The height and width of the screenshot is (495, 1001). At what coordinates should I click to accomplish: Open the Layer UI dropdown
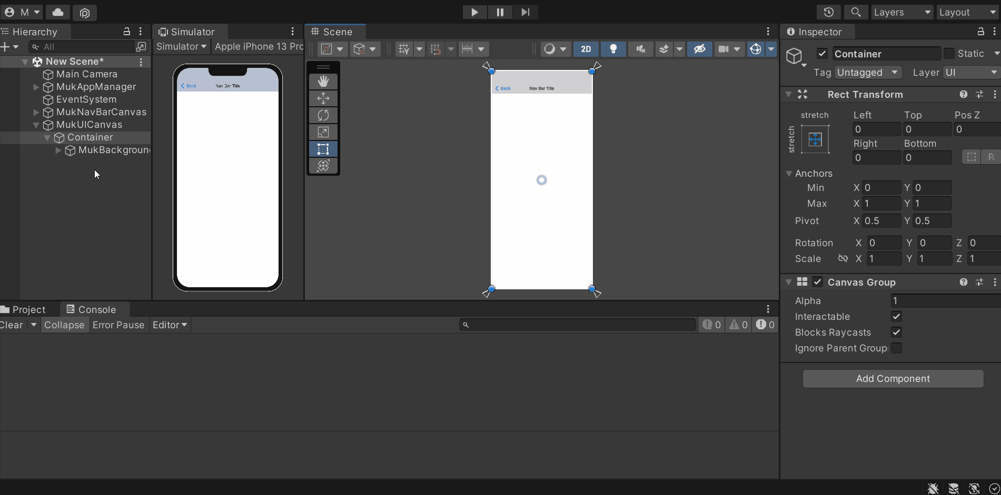click(972, 73)
